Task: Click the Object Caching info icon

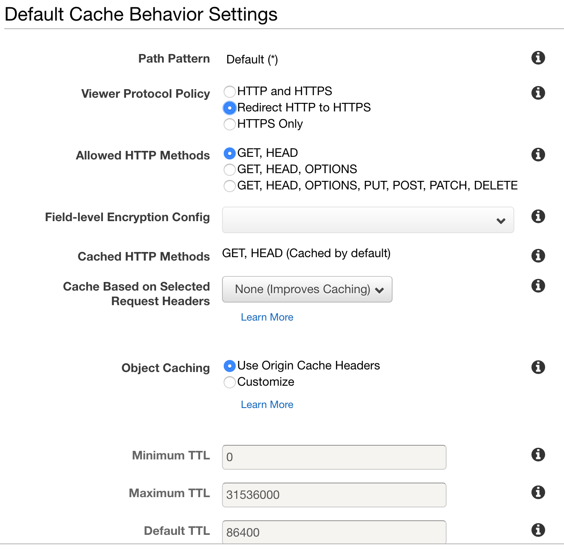Action: pos(538,367)
